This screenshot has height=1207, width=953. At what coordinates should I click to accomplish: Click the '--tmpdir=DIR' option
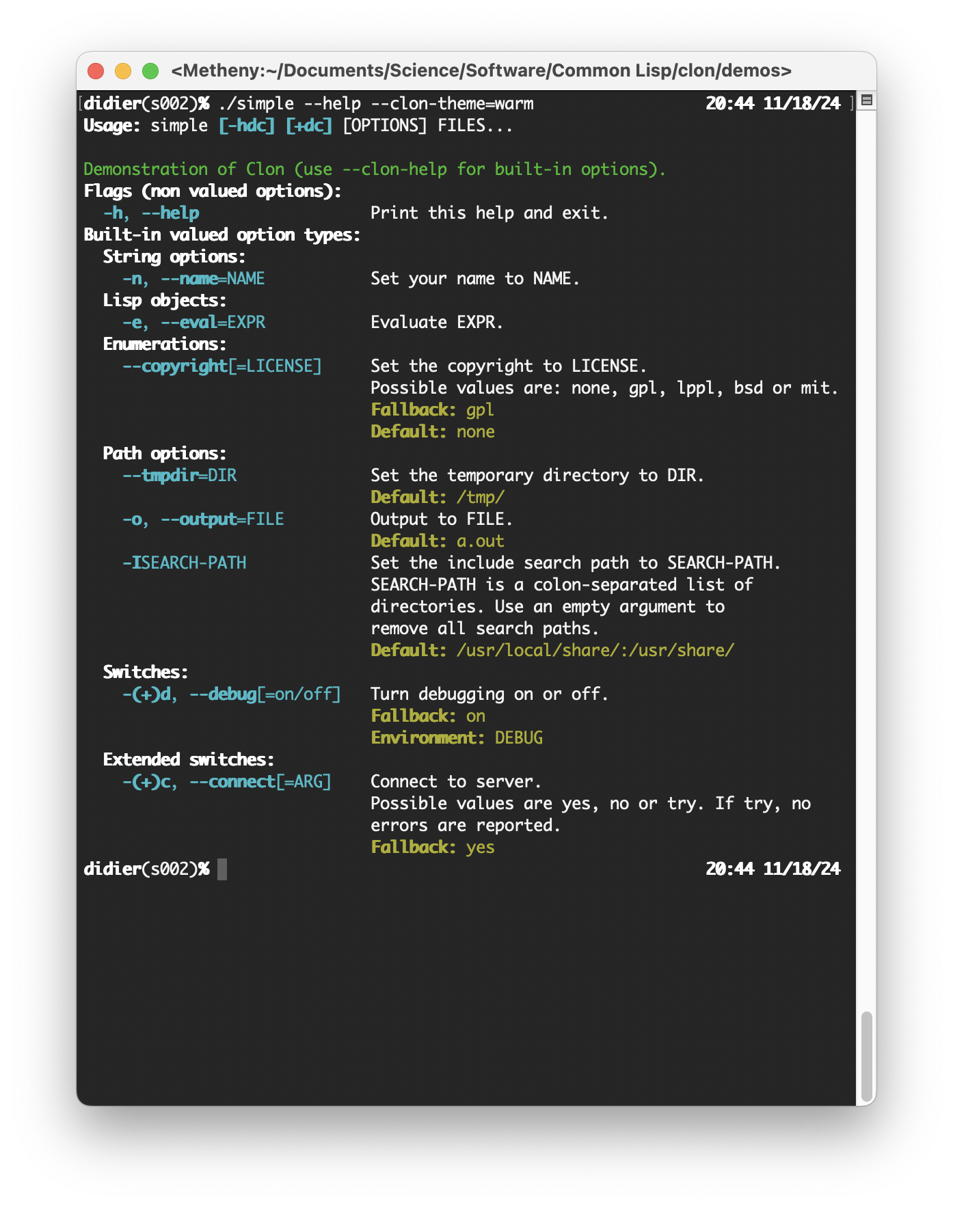tap(179, 476)
